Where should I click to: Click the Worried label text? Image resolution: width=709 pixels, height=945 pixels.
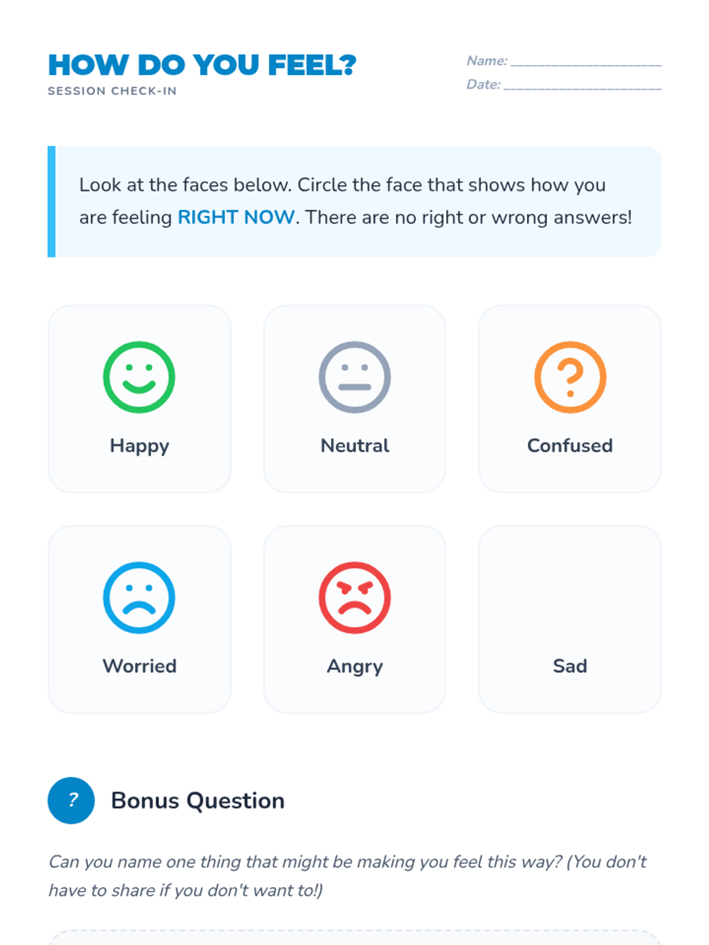139,666
